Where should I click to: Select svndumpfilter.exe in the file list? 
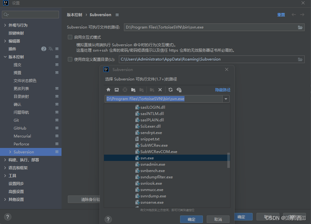pos(167,177)
